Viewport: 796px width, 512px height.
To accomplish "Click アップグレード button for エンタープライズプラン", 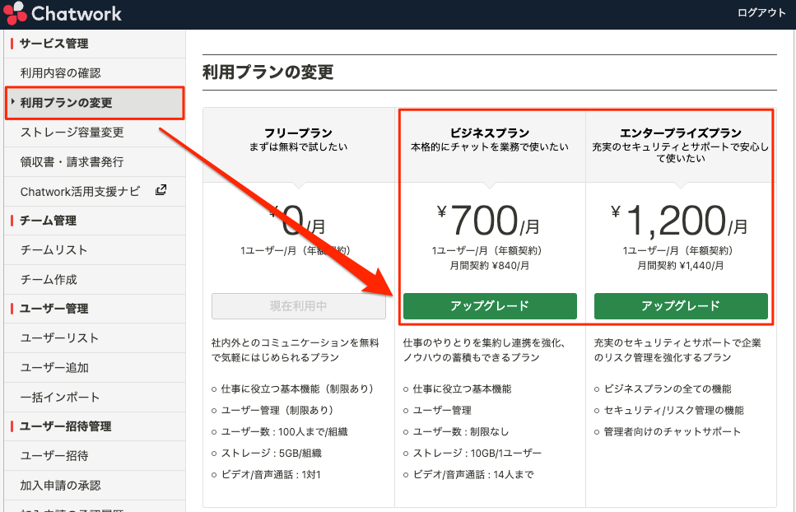I will click(x=681, y=306).
